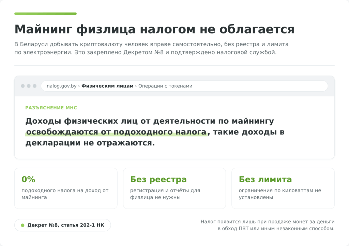This screenshot has width=349, height=246.
Task: Click the 'РАЗЪЯСНЕНИЕ МНС' label
Action: (51, 108)
